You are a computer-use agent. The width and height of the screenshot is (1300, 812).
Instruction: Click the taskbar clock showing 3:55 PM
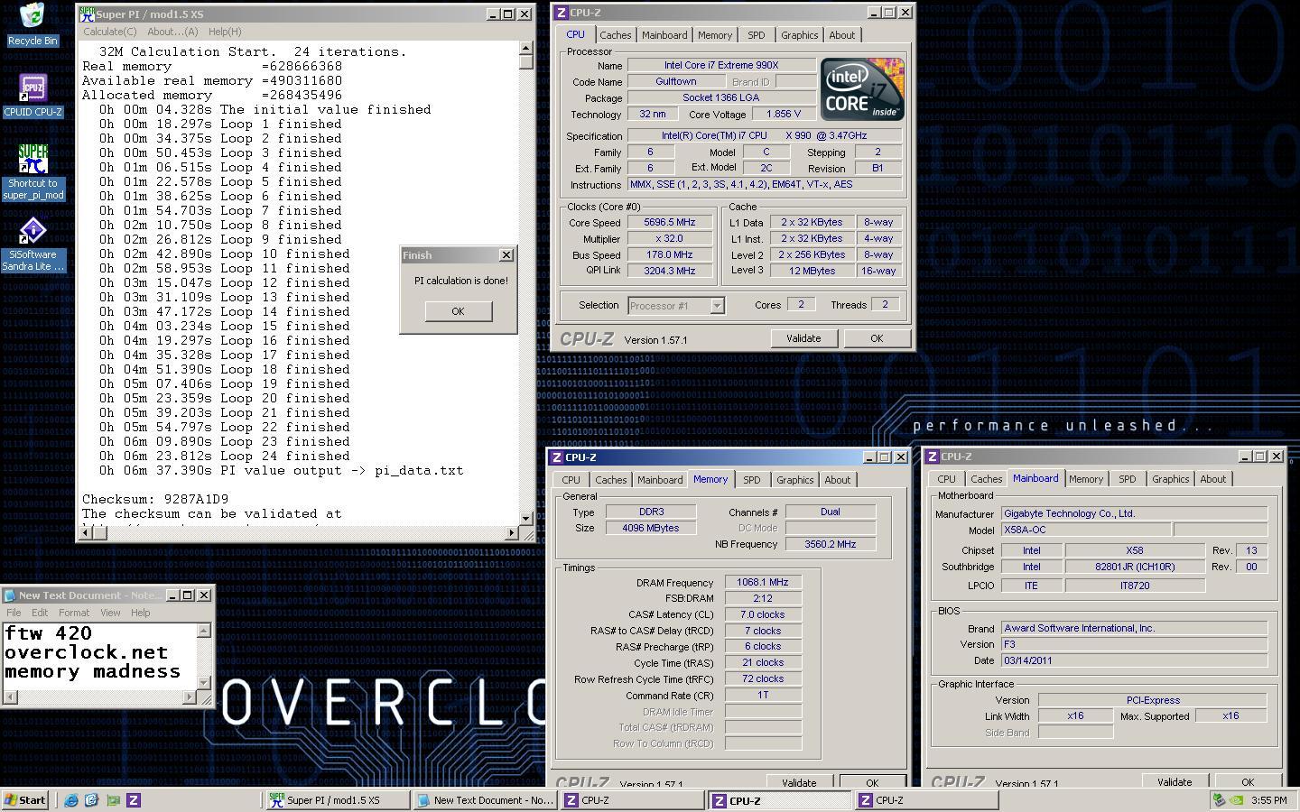click(1269, 800)
